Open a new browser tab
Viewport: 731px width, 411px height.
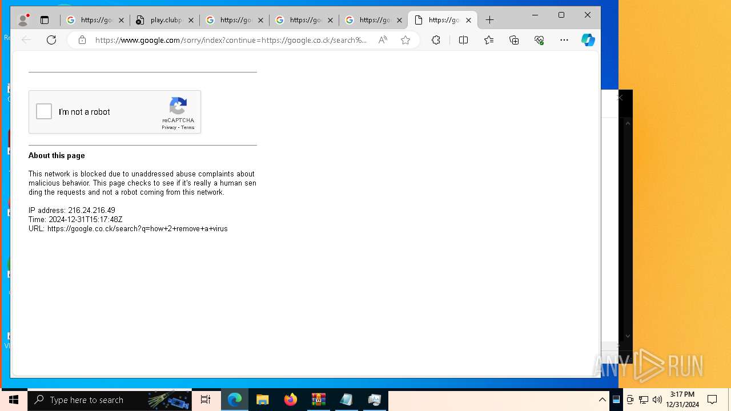(489, 20)
